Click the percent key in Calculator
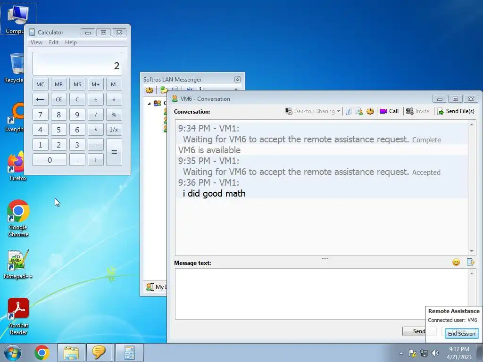 coord(114,115)
